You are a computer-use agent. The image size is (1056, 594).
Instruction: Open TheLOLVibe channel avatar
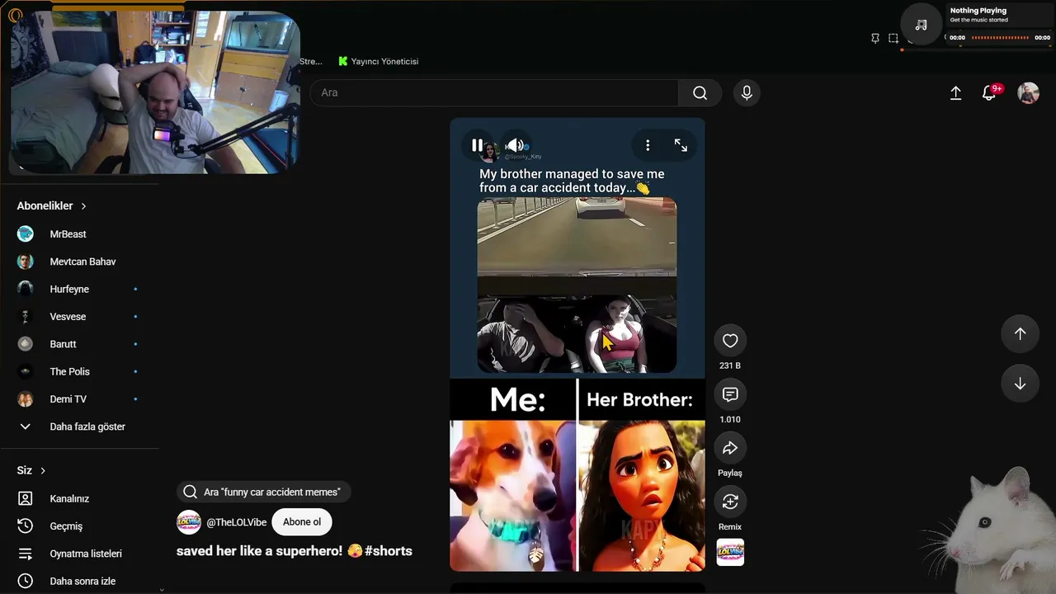click(x=189, y=522)
